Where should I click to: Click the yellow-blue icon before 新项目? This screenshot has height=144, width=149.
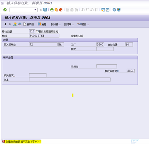click(x=15, y=24)
